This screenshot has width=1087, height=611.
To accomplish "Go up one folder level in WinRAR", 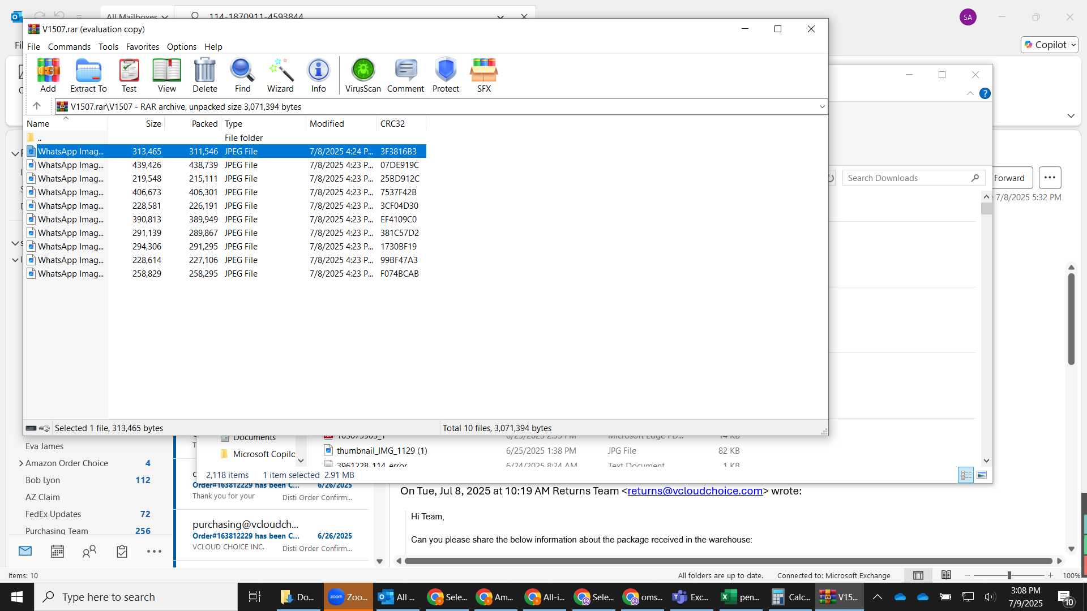I will pos(37,106).
